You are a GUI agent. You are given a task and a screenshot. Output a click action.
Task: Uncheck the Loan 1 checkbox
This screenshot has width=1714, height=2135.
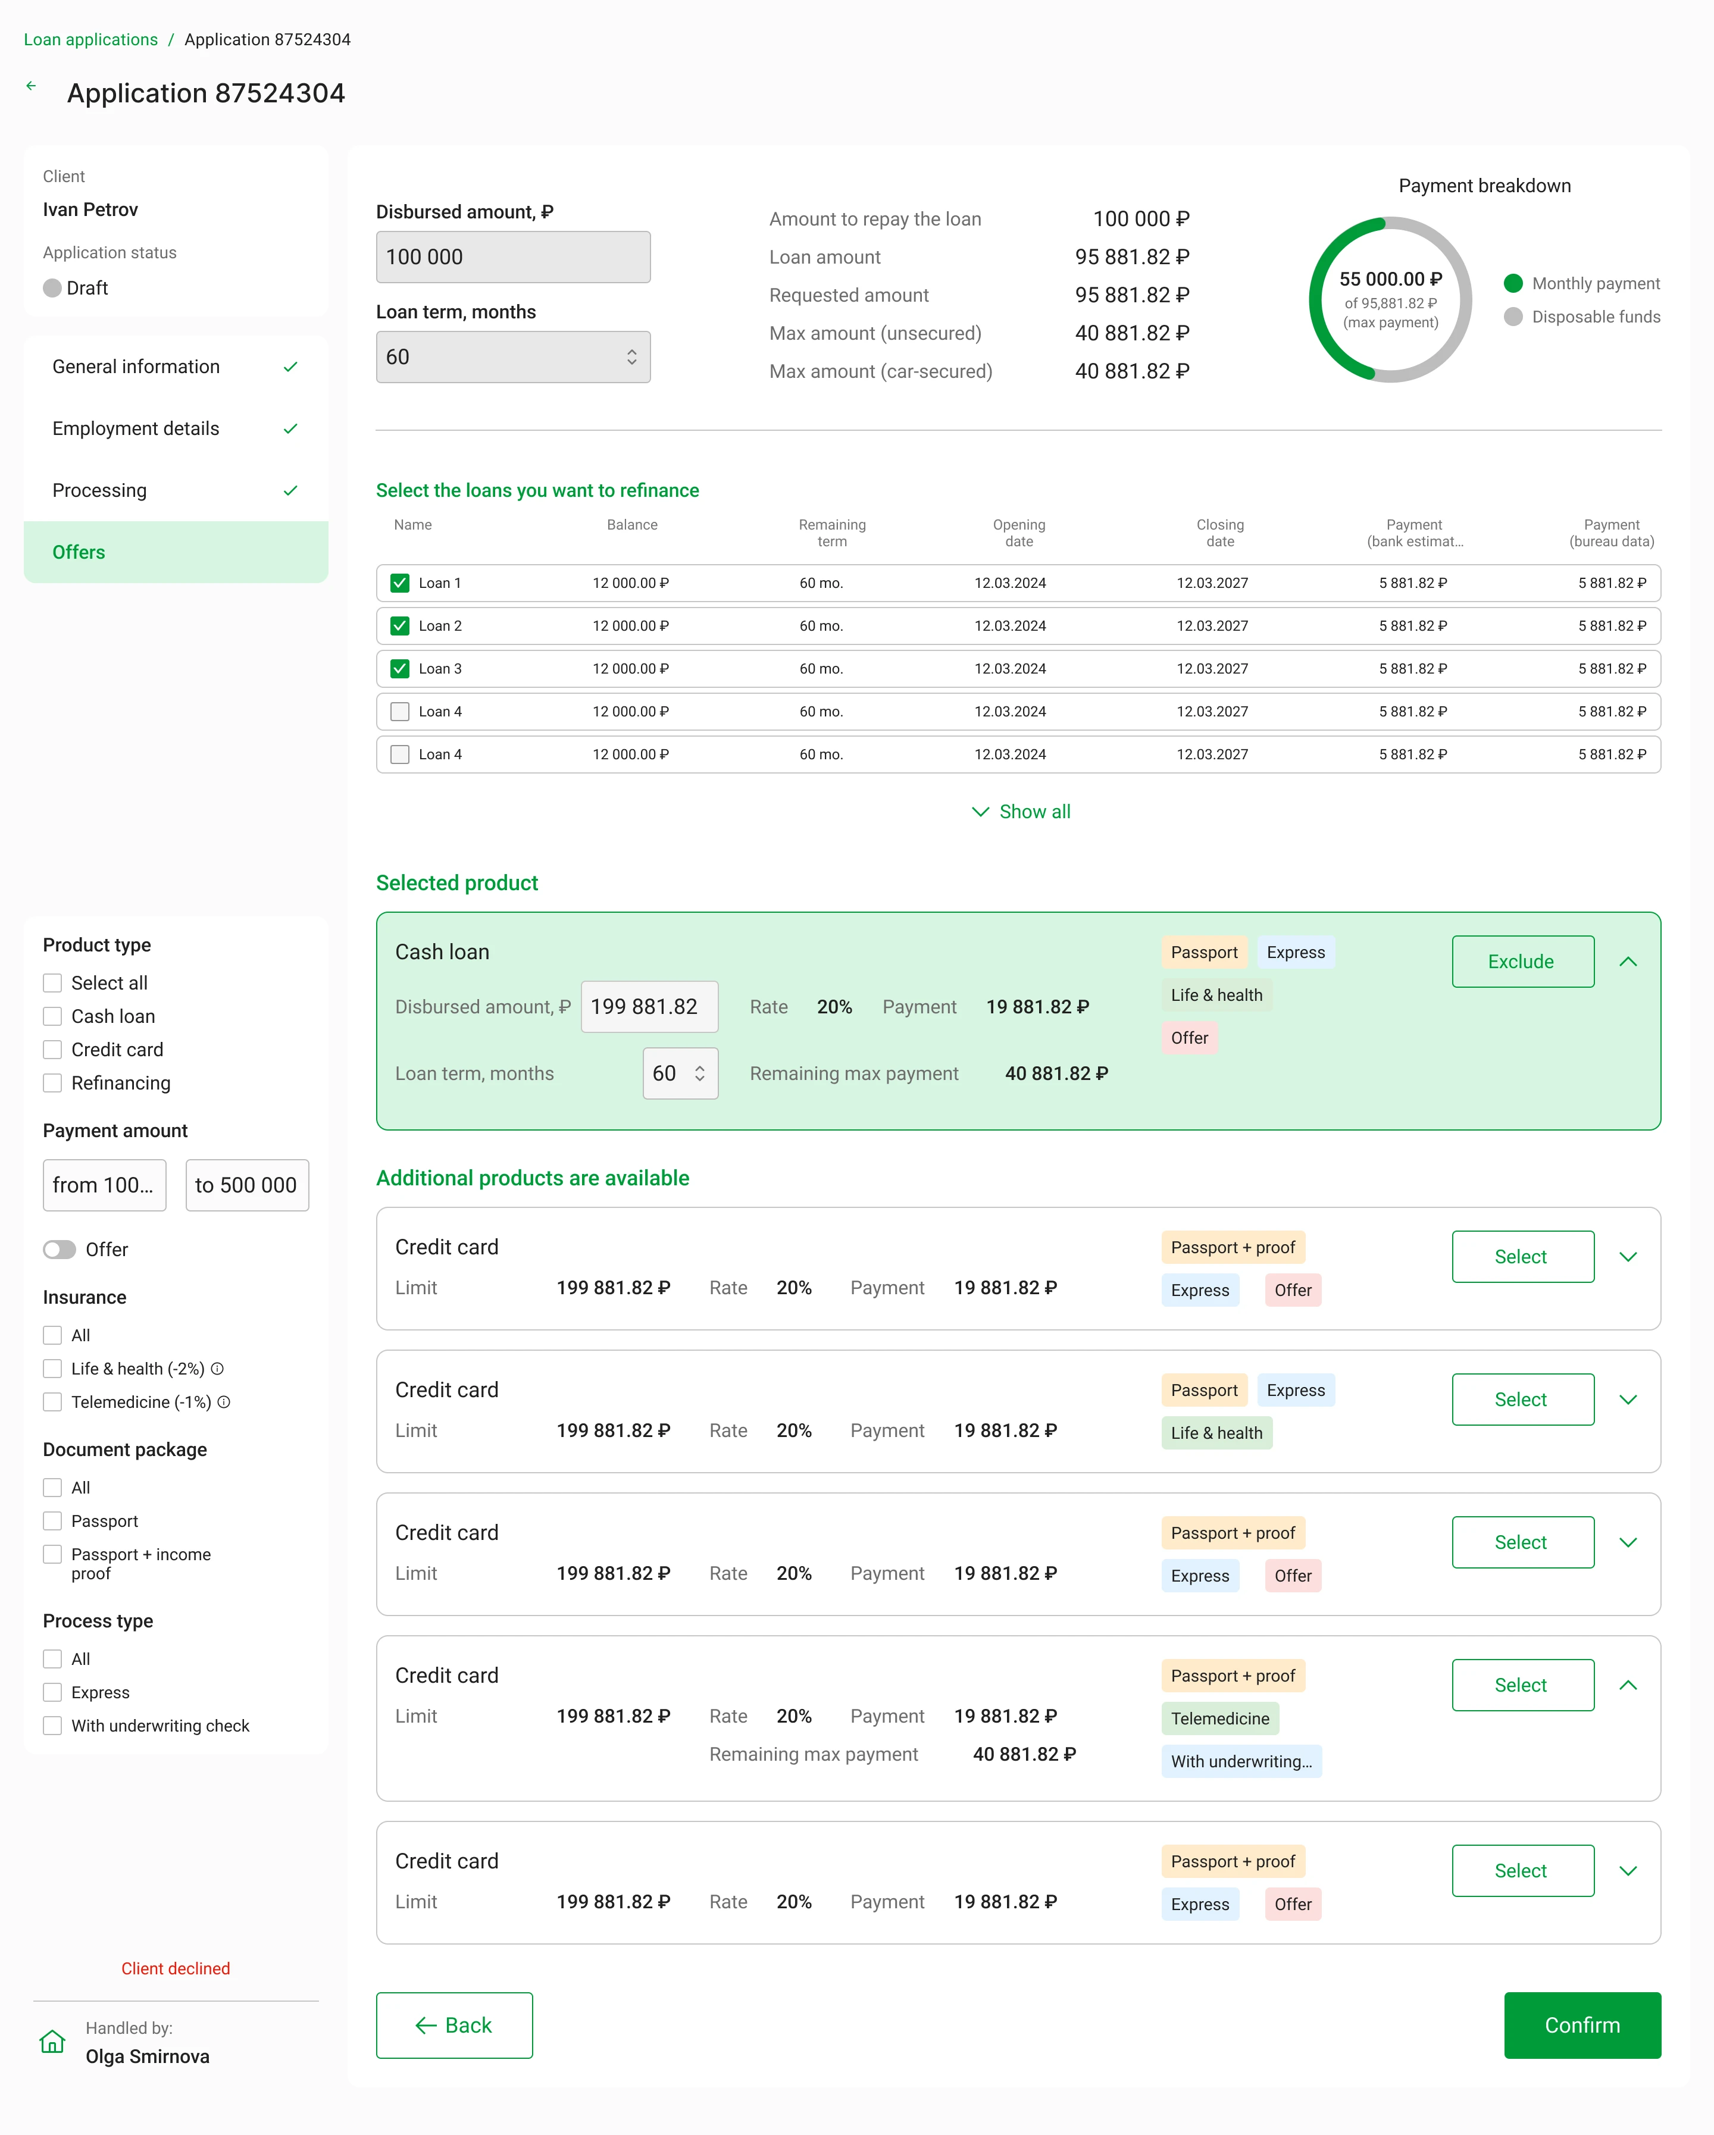pos(400,583)
